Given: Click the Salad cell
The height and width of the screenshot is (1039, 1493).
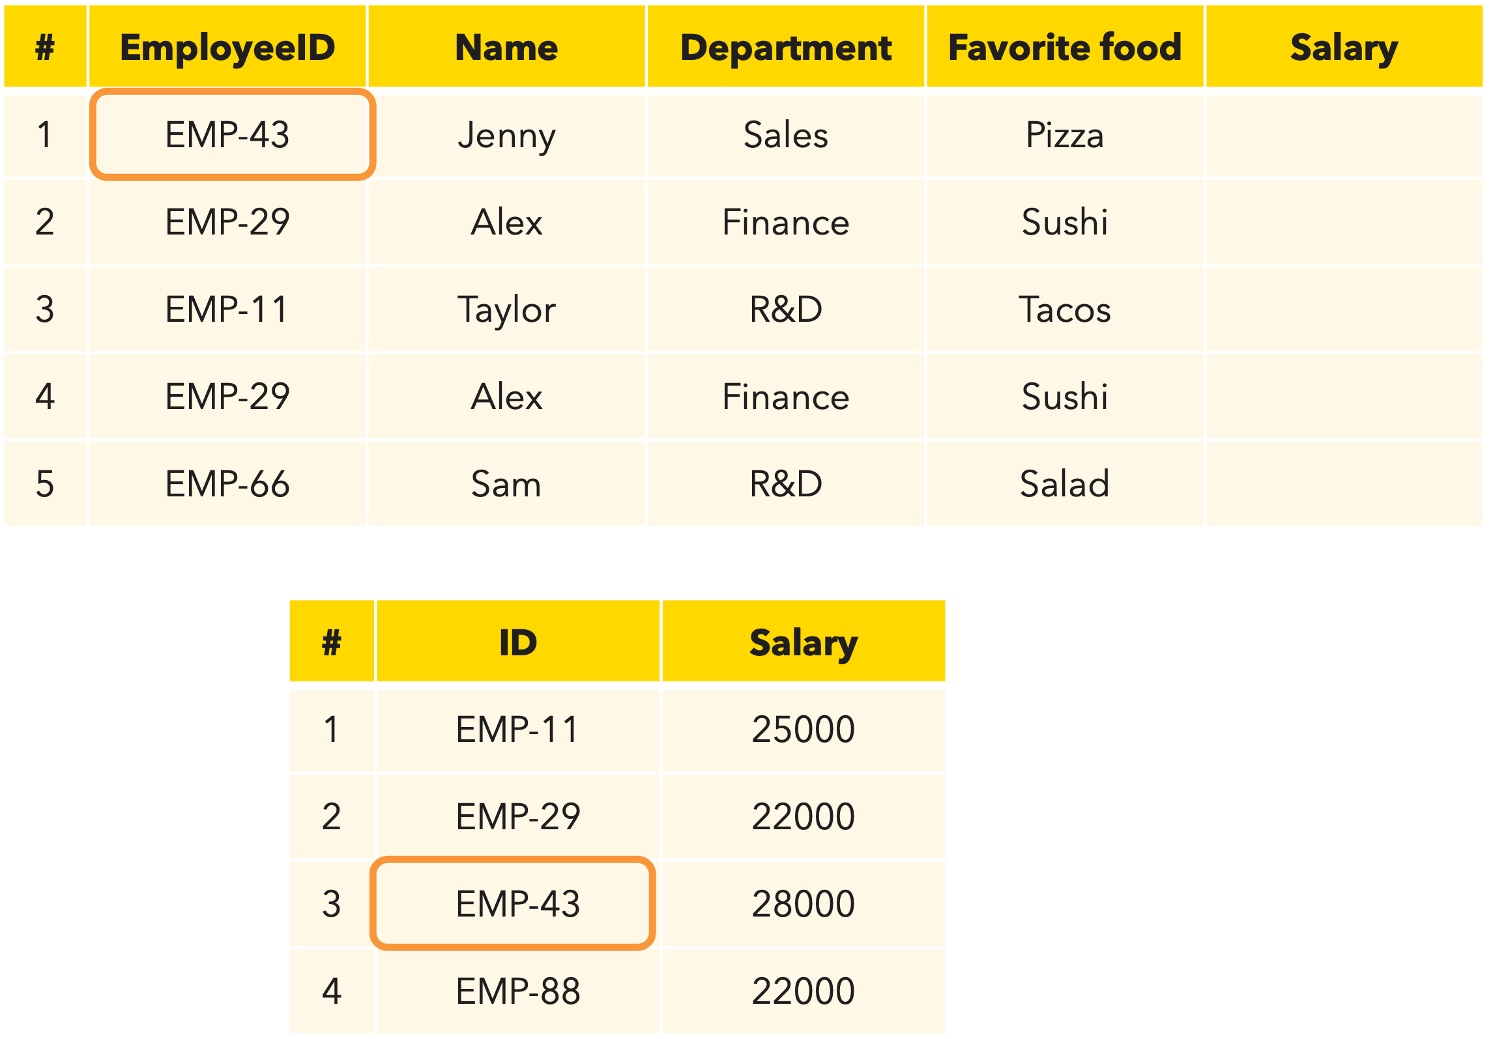Looking at the screenshot, I should coord(1064,484).
